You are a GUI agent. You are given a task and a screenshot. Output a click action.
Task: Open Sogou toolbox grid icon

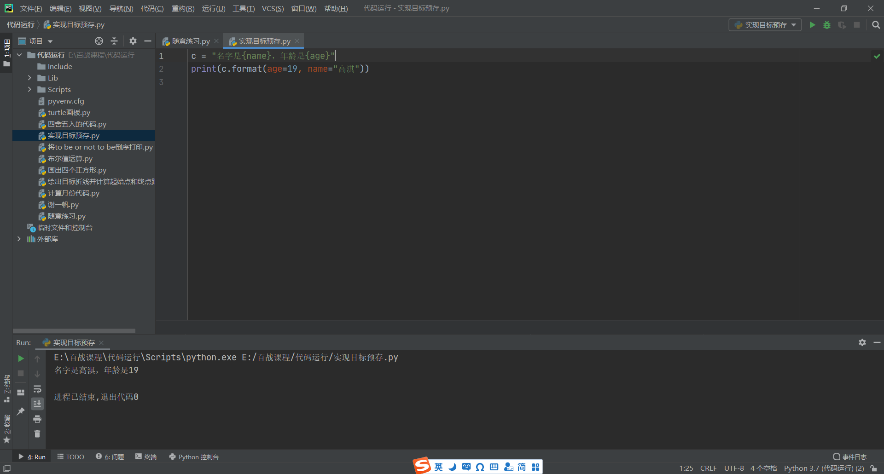(535, 467)
